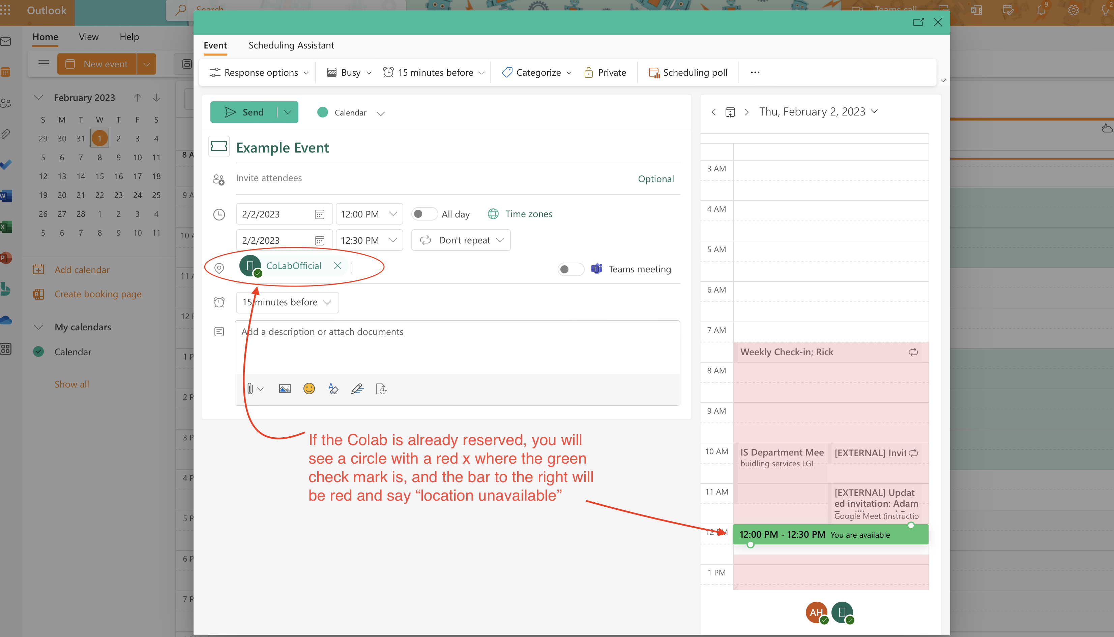Click the Time zones link
This screenshot has height=637, width=1114.
click(528, 214)
